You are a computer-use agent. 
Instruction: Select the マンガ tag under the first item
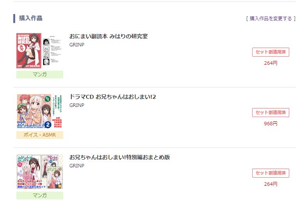(x=40, y=75)
